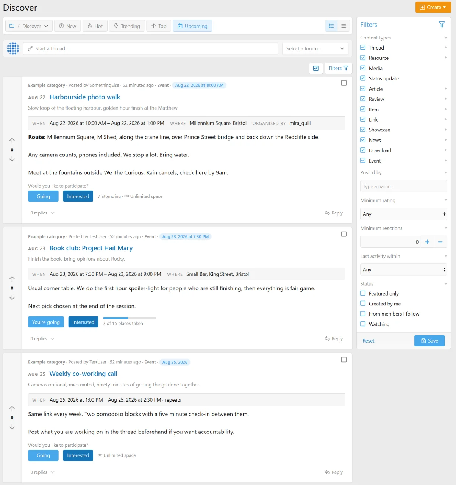The height and width of the screenshot is (485, 456).
Task: Uncheck the Media content type
Action: (x=363, y=68)
